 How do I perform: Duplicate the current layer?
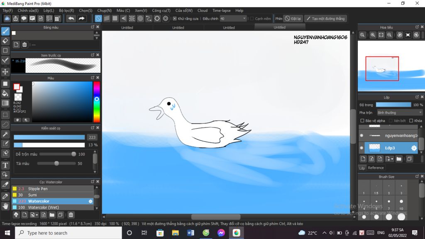[x=409, y=159]
